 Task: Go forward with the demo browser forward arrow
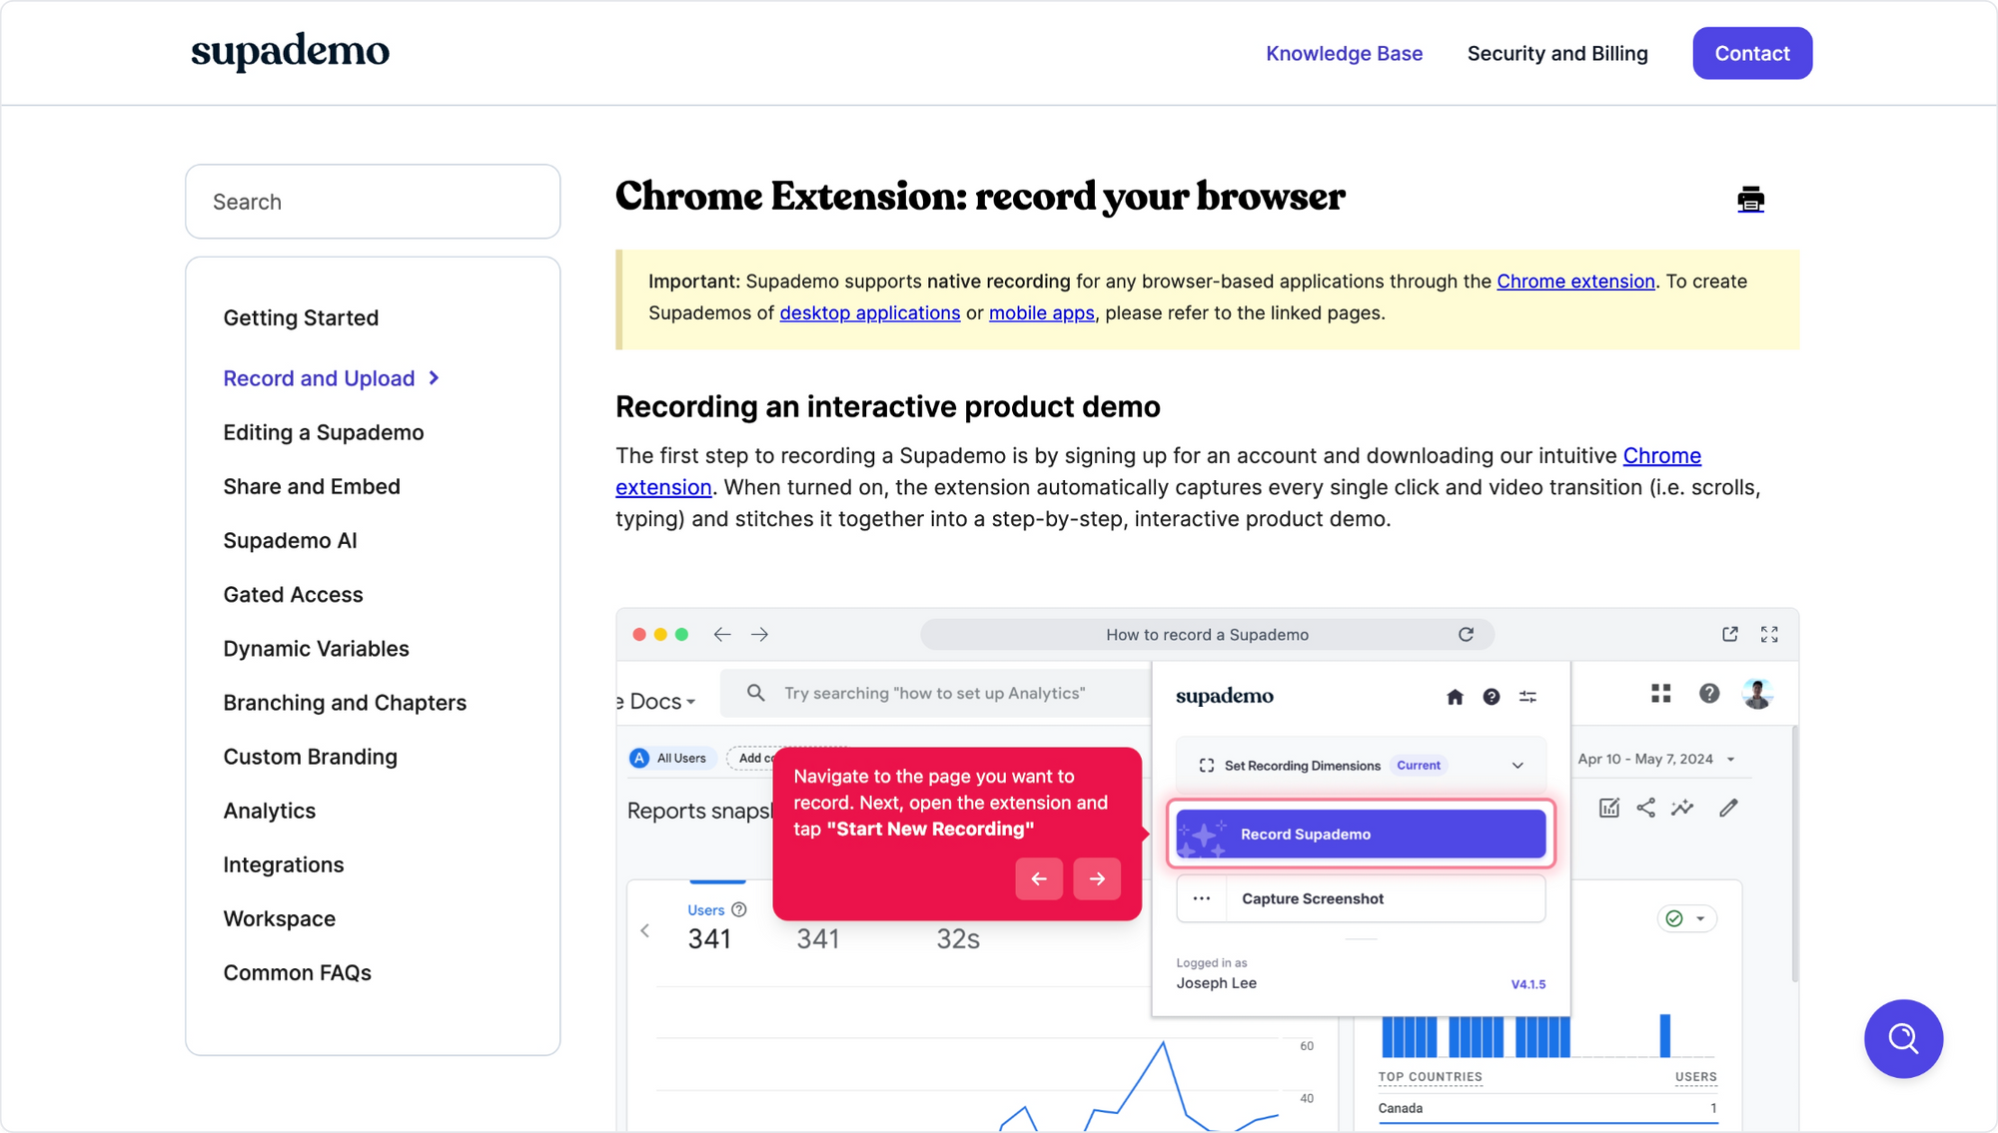[759, 635]
